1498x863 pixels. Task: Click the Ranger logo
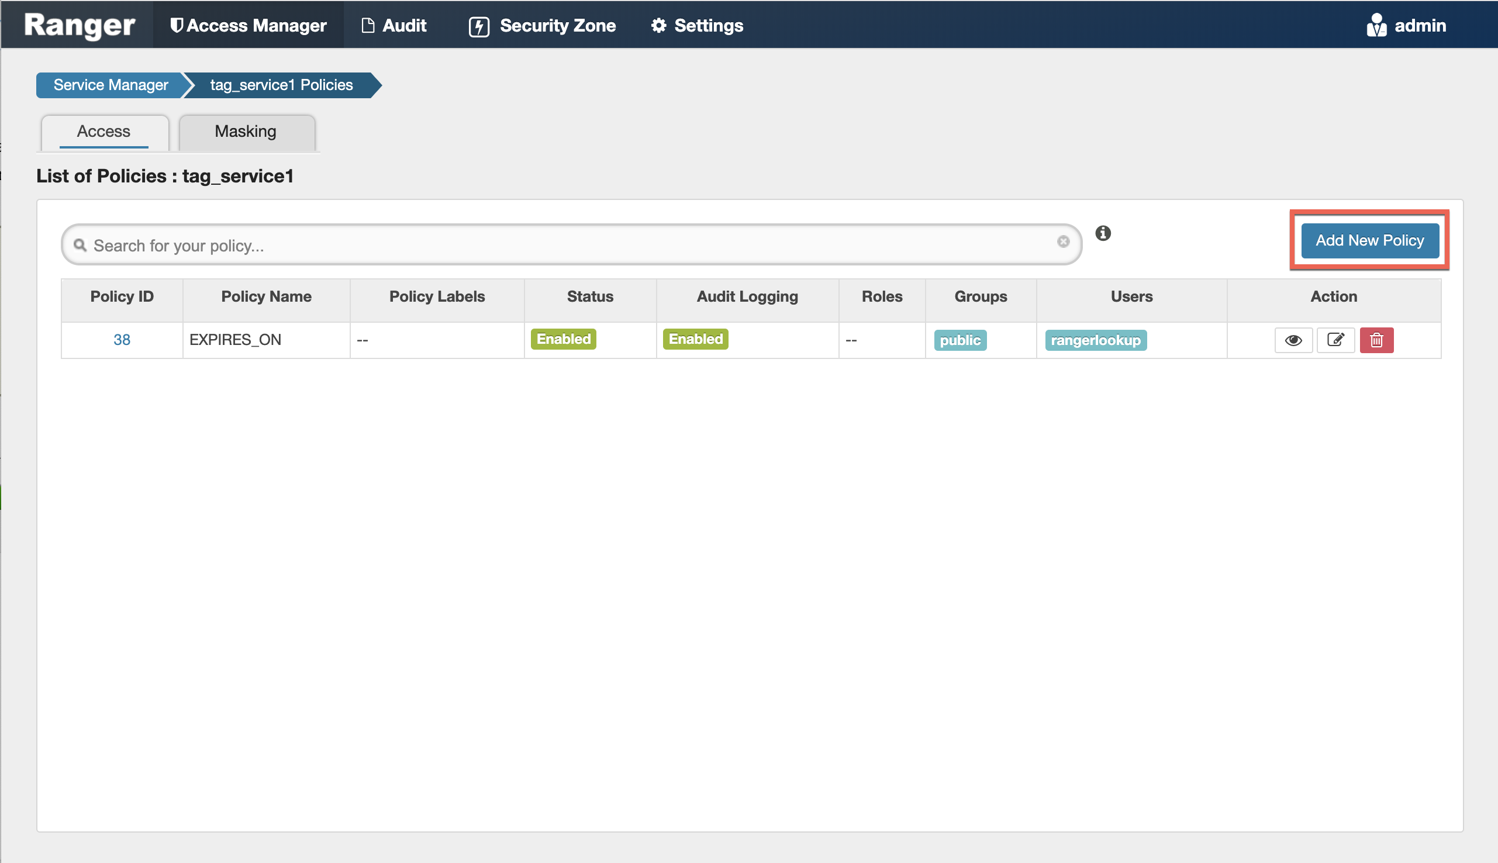tap(80, 26)
